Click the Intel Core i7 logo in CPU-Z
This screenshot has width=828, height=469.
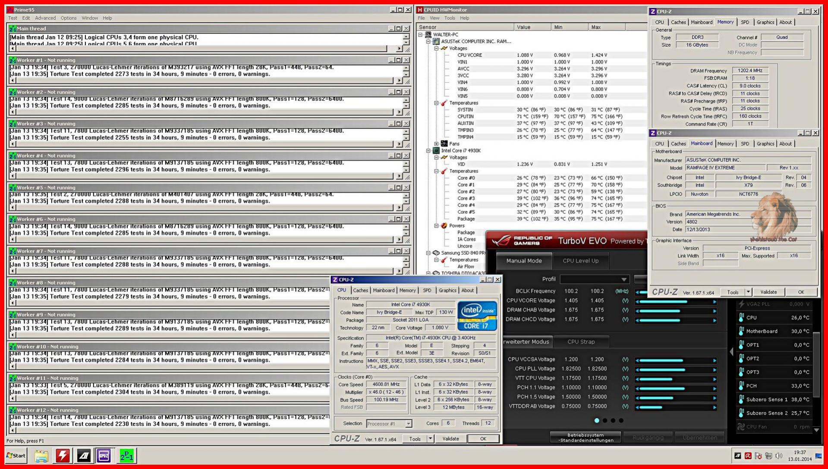tap(477, 316)
